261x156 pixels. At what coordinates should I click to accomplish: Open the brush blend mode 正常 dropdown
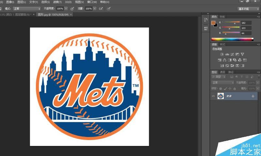27,9
